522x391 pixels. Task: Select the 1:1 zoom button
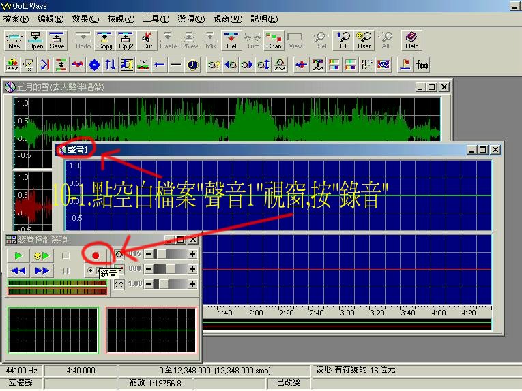tap(343, 40)
